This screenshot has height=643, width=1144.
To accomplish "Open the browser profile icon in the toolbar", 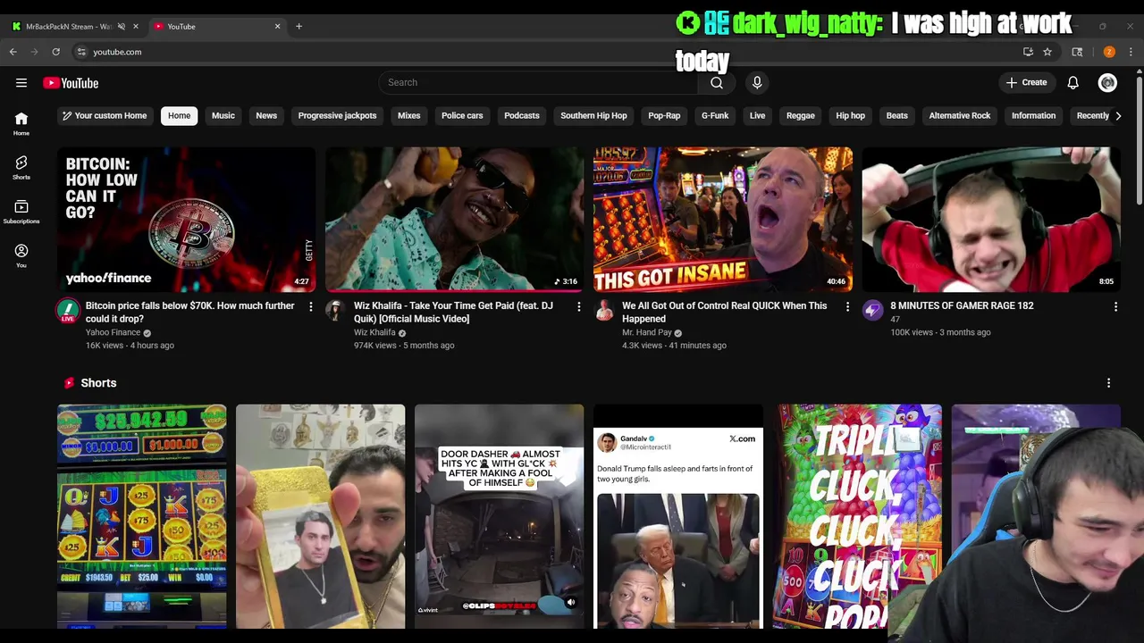I will [x=1109, y=52].
